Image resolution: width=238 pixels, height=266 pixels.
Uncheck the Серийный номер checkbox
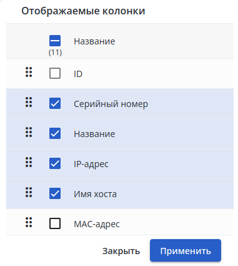click(55, 103)
